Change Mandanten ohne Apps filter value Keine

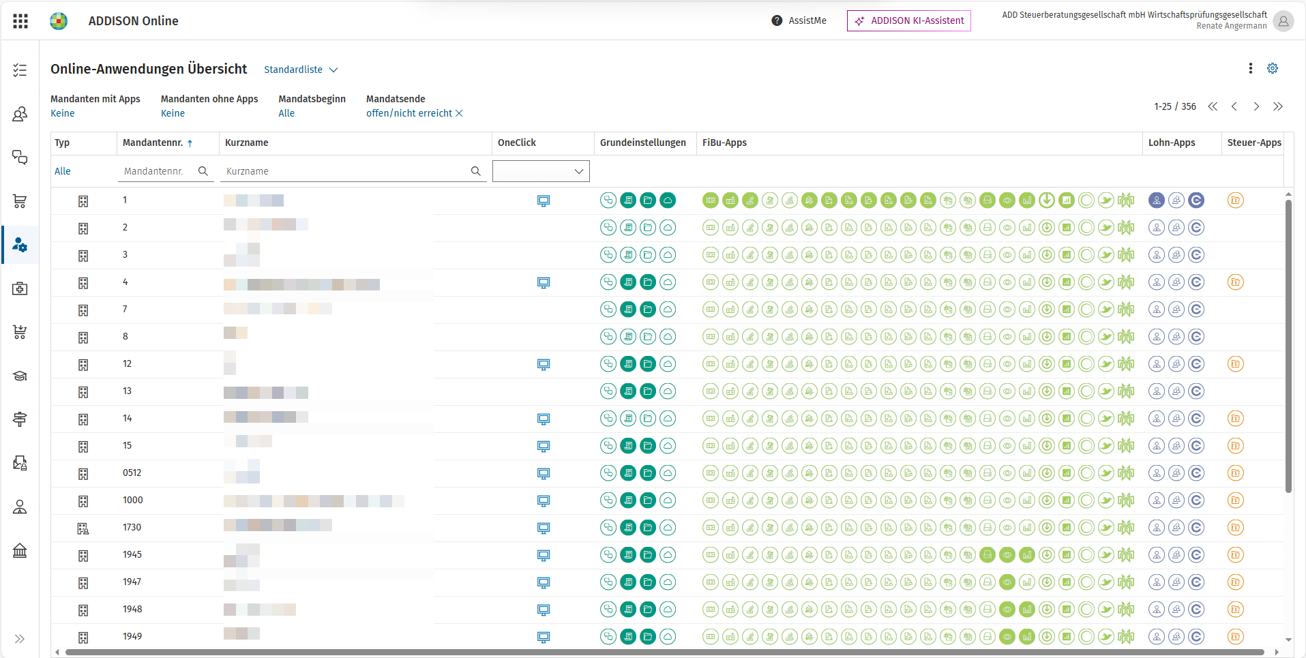173,113
